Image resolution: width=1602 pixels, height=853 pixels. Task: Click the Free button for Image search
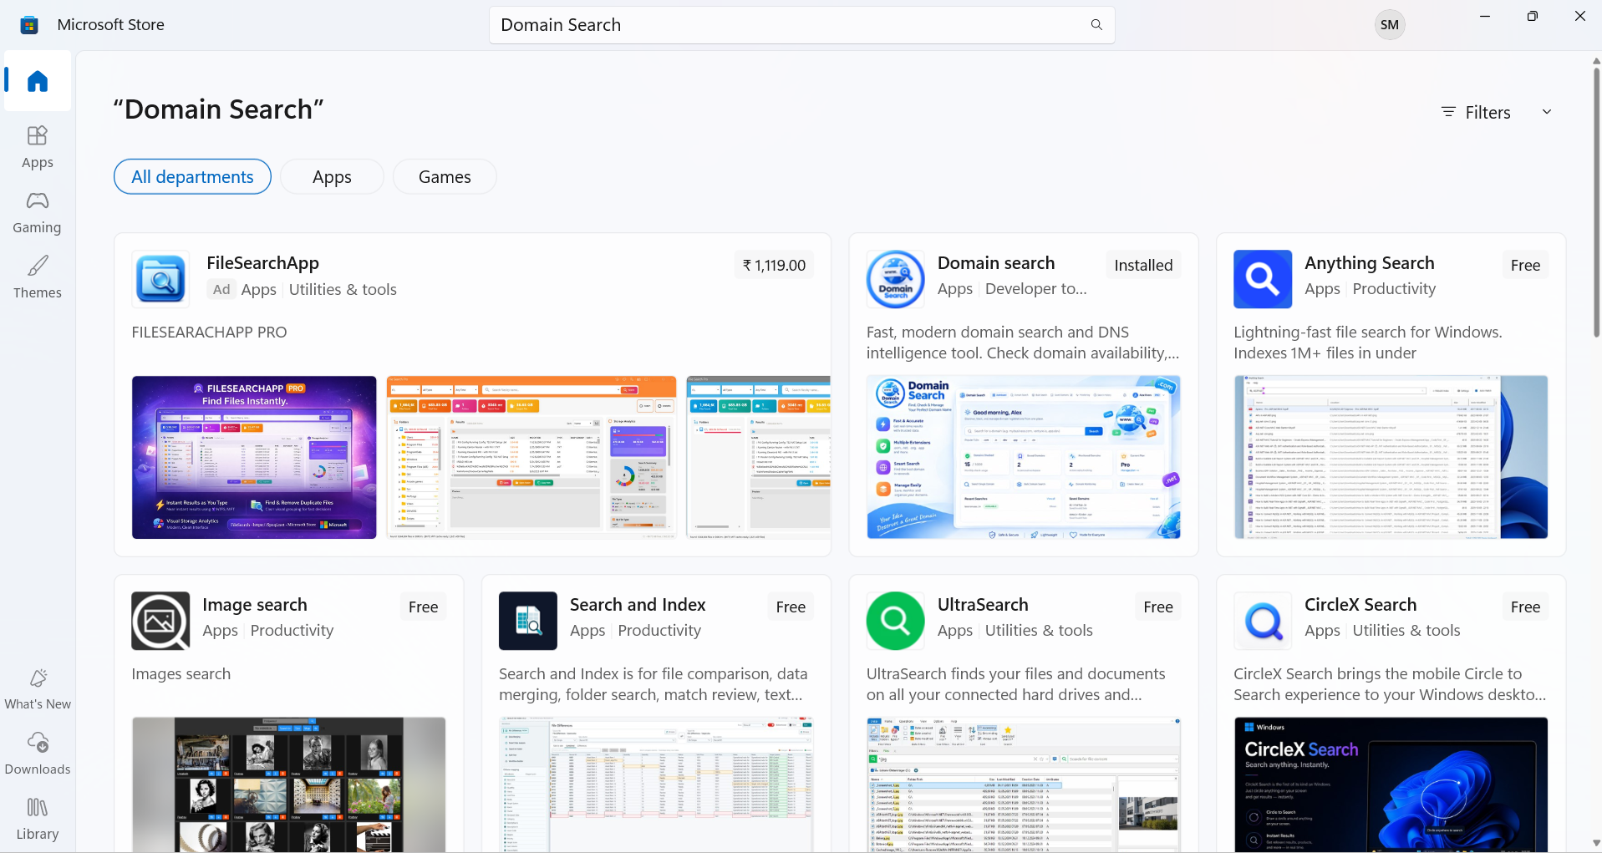click(x=423, y=607)
